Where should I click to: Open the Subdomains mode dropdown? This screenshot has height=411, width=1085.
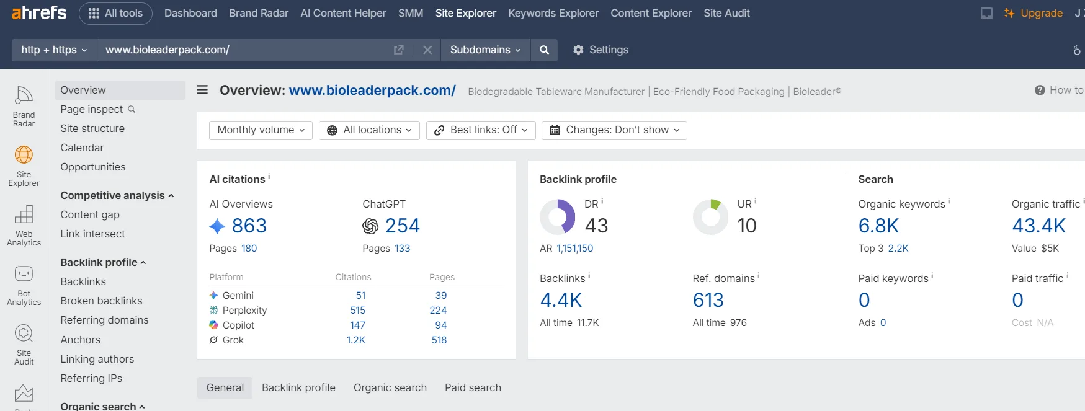(x=485, y=50)
